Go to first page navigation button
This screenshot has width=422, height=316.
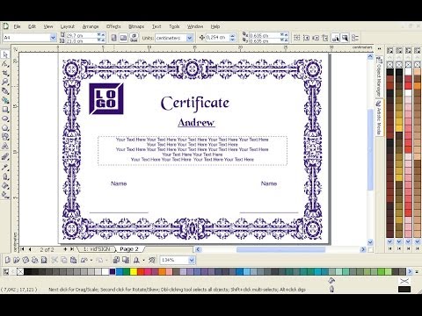[x=23, y=249]
